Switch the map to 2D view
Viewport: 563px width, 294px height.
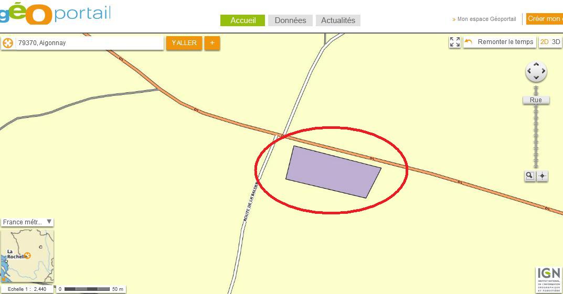click(x=544, y=42)
